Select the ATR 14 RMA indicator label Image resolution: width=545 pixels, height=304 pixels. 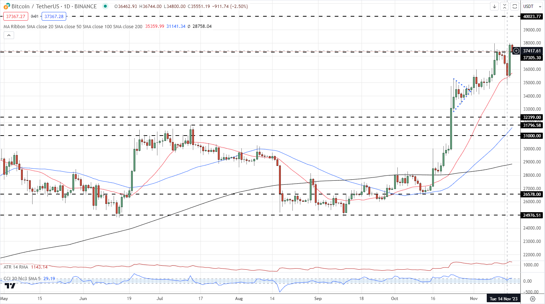16,267
